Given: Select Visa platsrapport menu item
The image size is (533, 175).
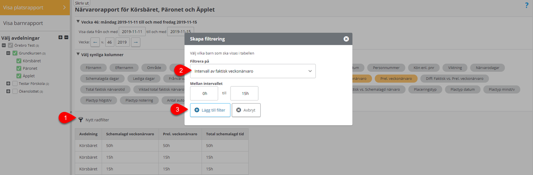Looking at the screenshot, I should click(x=35, y=7).
